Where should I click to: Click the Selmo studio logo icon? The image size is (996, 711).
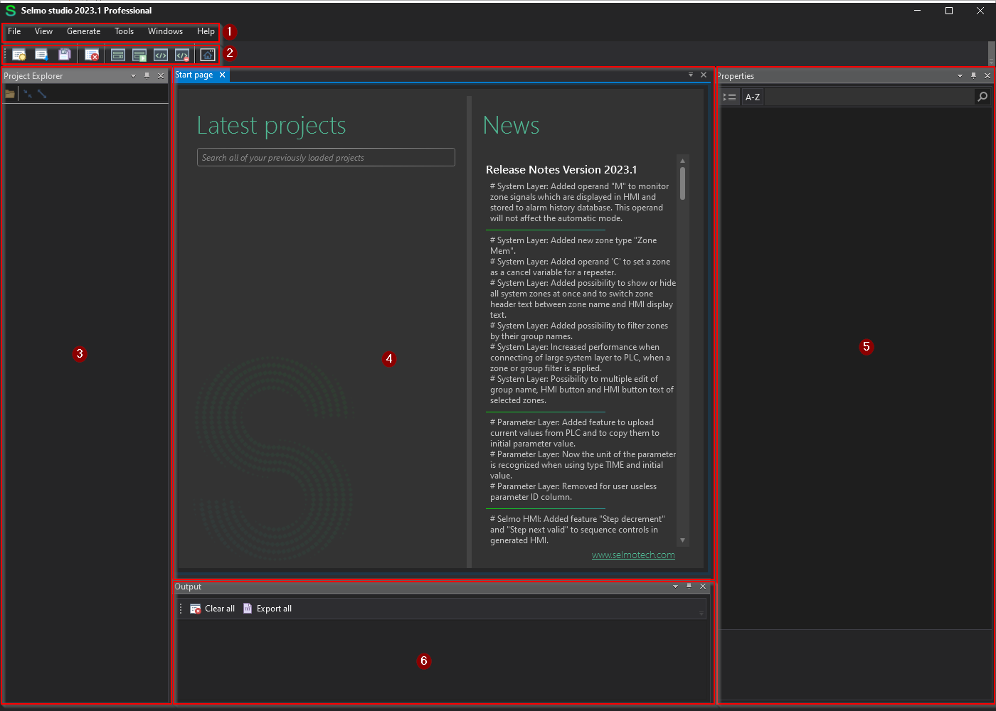10,11
